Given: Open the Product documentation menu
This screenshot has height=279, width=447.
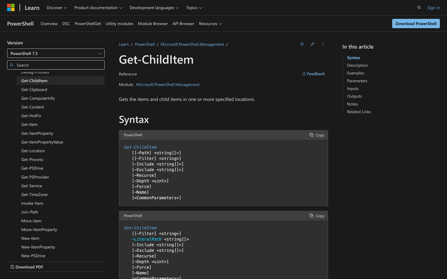Looking at the screenshot, I should click(x=98, y=8).
